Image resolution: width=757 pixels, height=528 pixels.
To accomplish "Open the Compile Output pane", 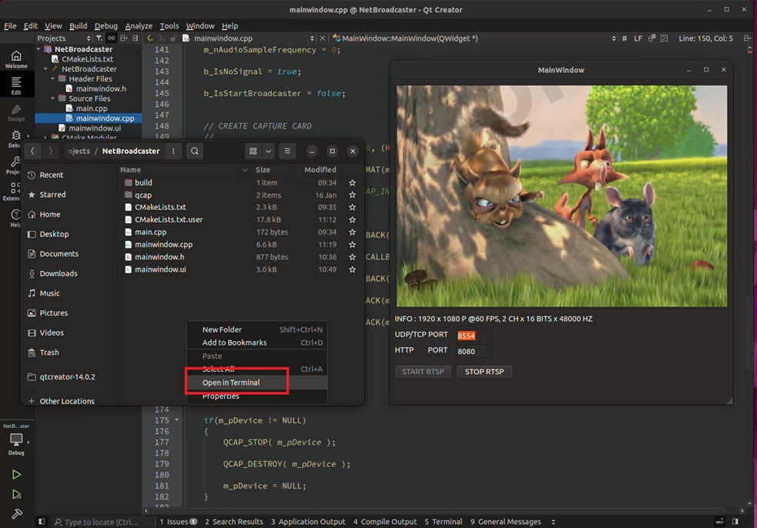I will tap(385, 522).
